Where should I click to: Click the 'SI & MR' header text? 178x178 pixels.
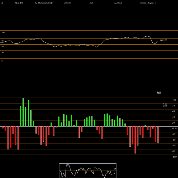[19, 3]
